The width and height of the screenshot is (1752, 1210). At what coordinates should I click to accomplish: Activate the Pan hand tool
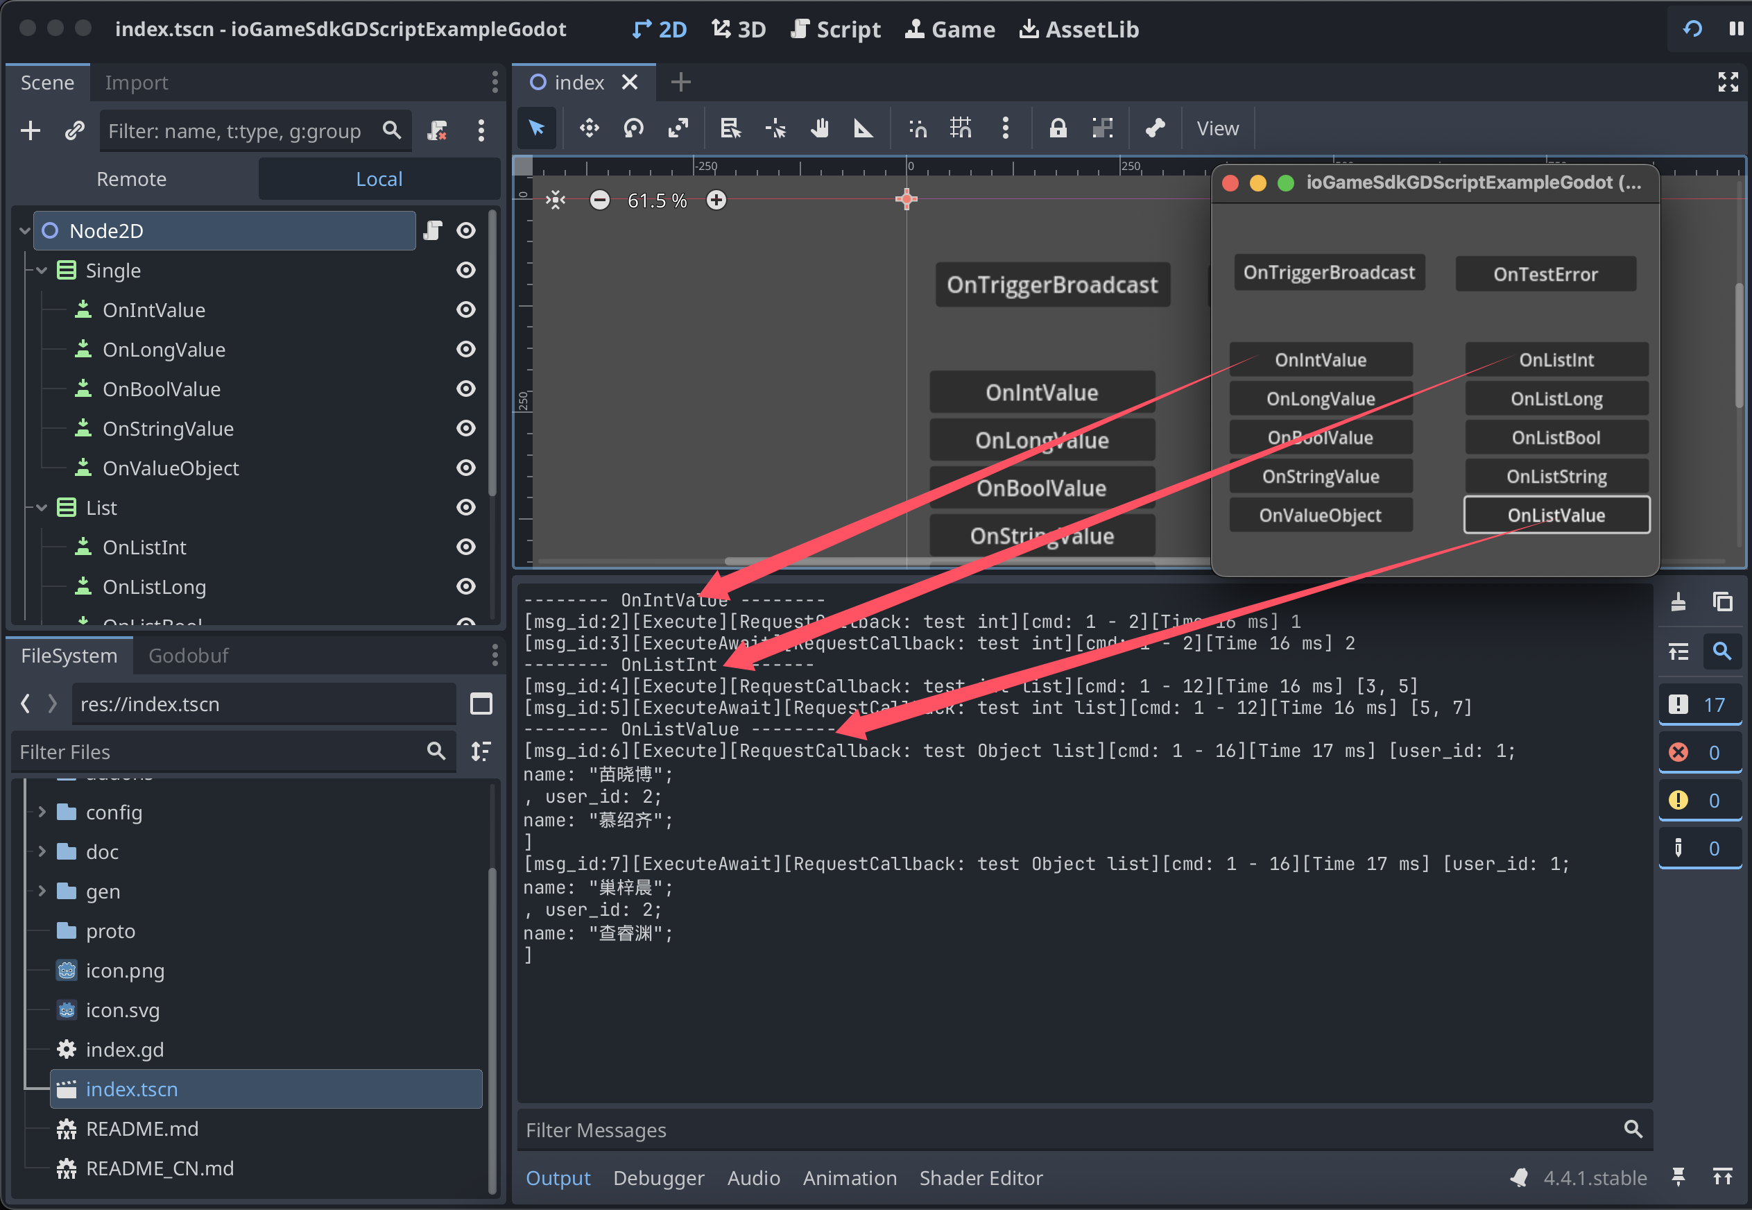pyautogui.click(x=819, y=128)
